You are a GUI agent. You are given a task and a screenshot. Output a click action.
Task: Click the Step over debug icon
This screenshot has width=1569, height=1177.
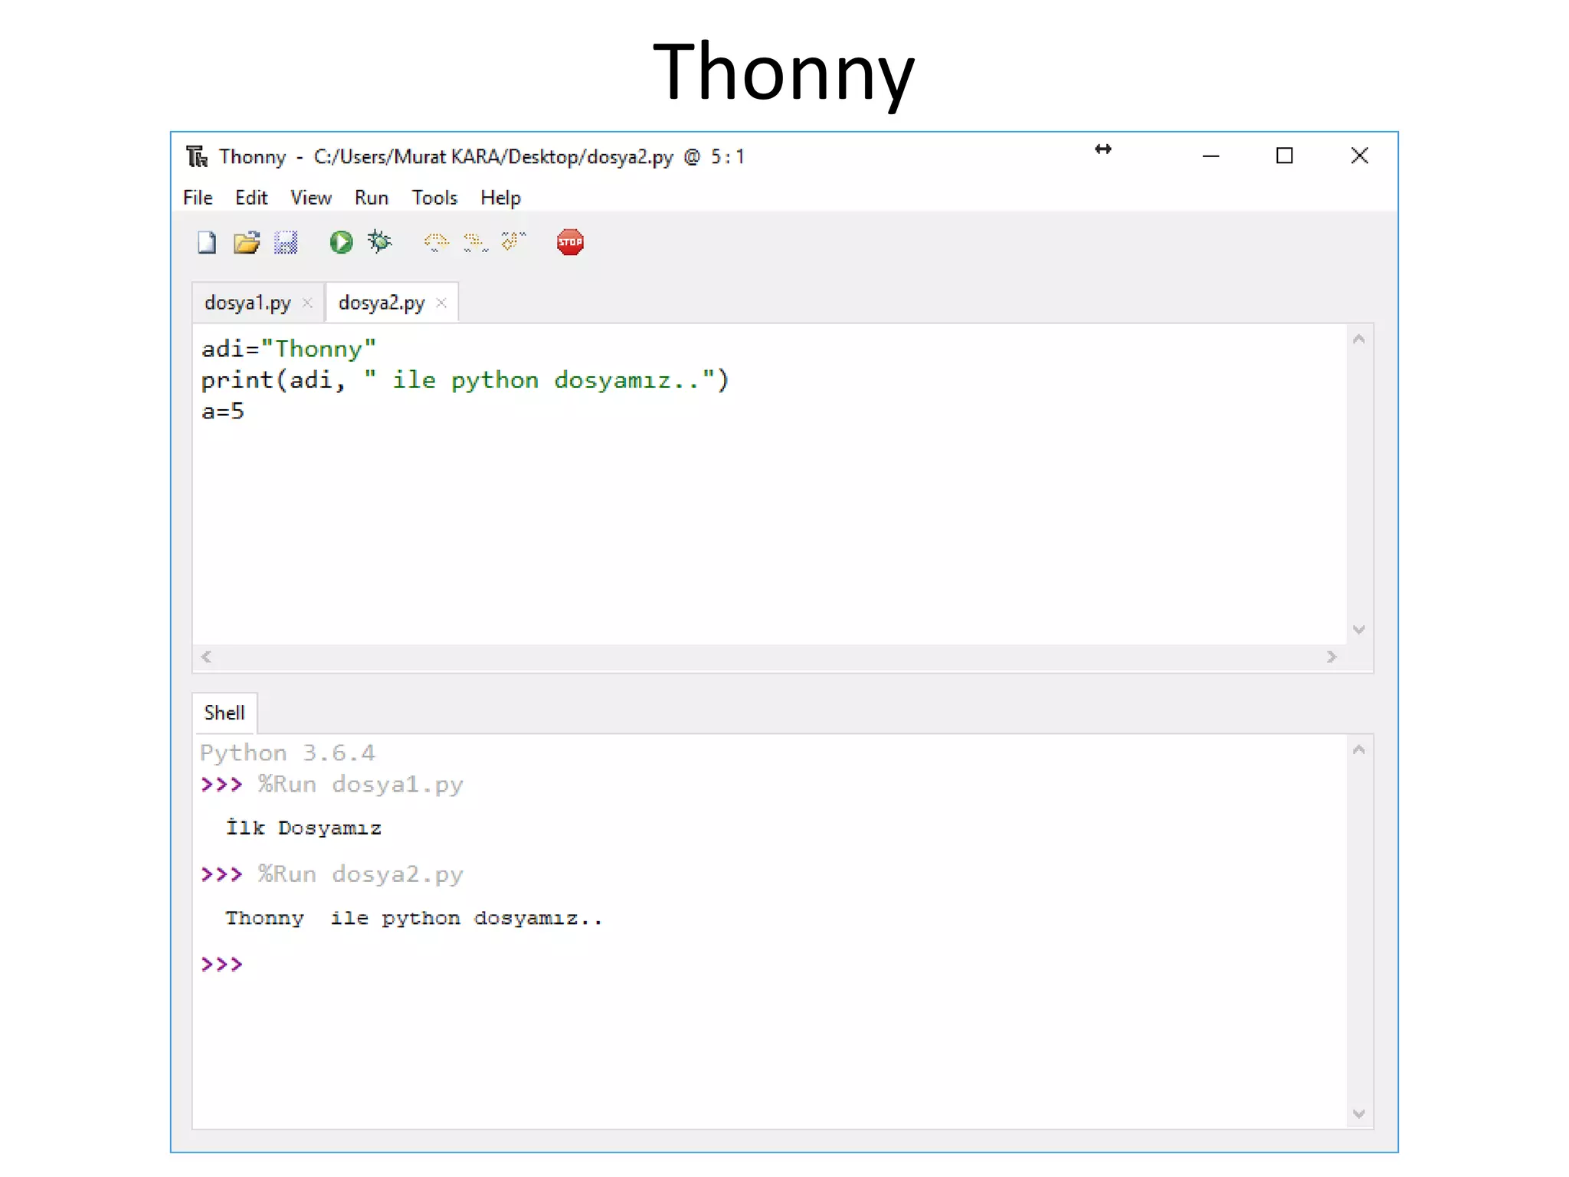436,243
